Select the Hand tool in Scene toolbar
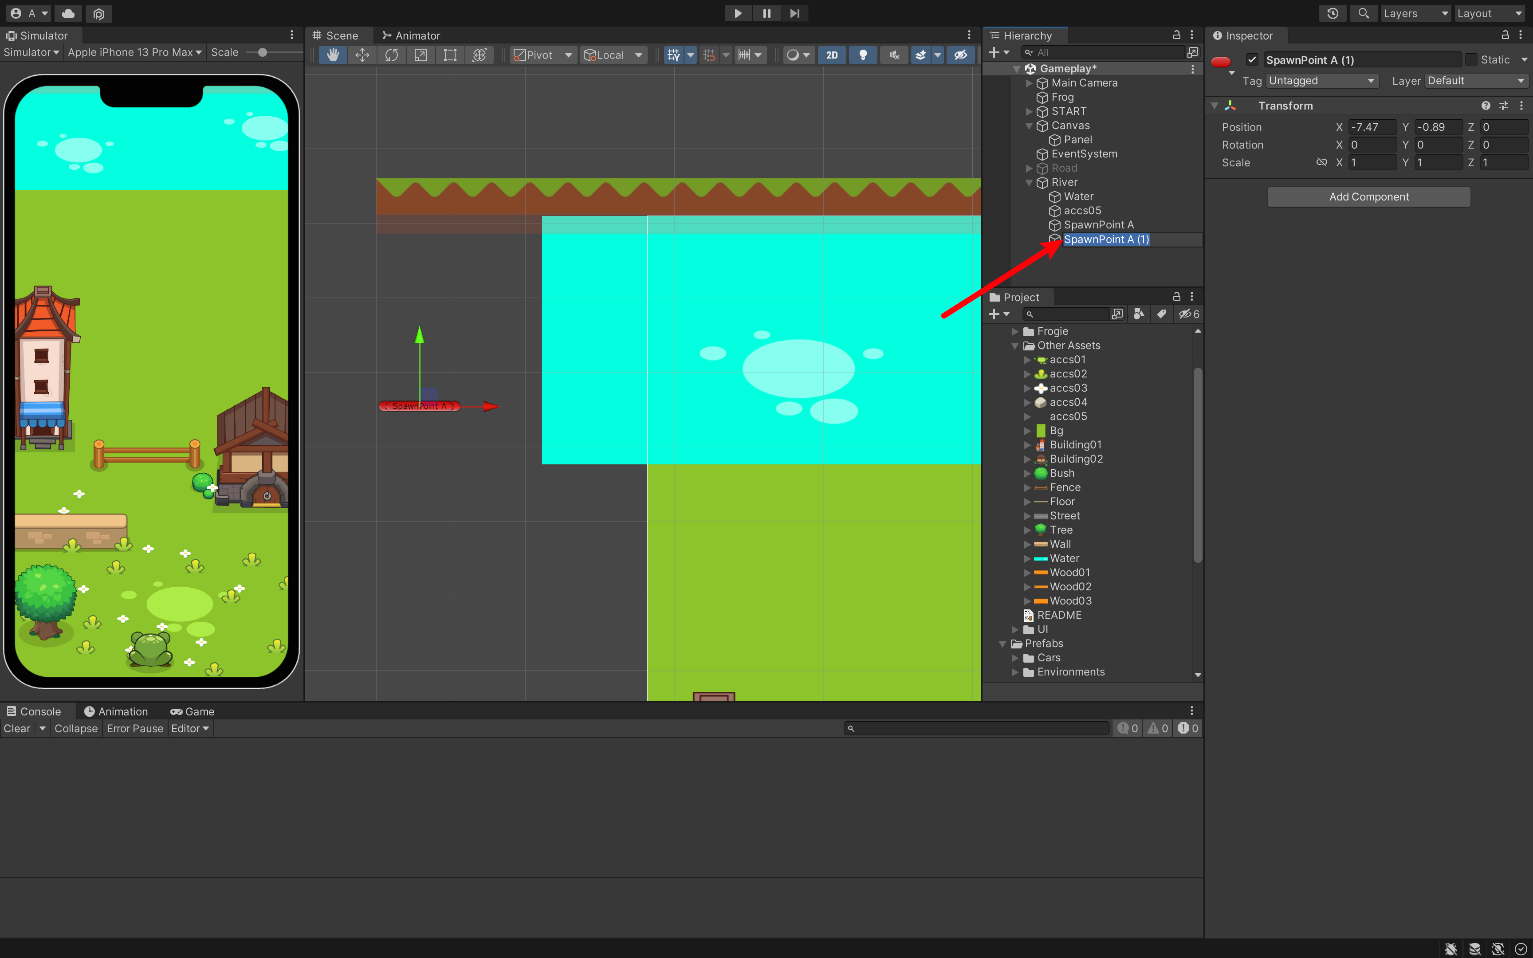Viewport: 1533px width, 958px height. pos(333,55)
